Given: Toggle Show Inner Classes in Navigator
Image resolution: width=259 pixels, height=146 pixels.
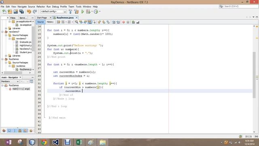Looking at the screenshot, I should click(25, 131).
